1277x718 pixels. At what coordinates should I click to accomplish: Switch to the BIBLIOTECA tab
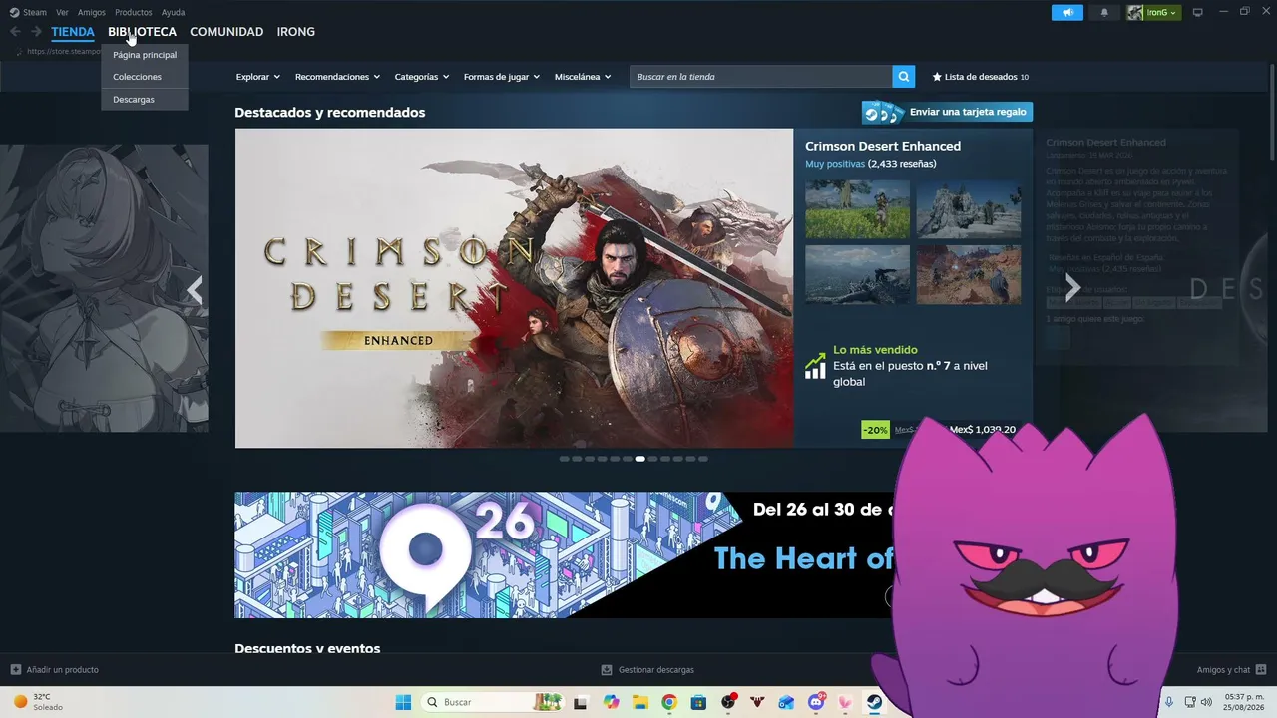click(x=142, y=32)
